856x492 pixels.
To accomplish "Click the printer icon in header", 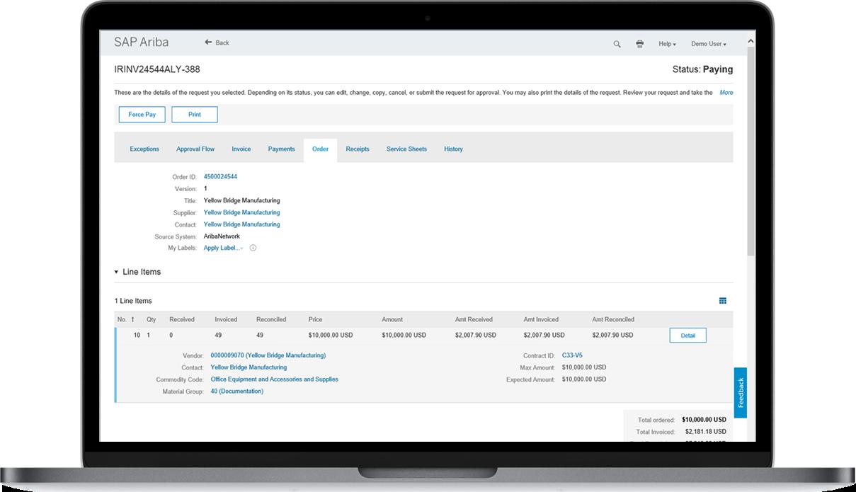I will coord(640,44).
